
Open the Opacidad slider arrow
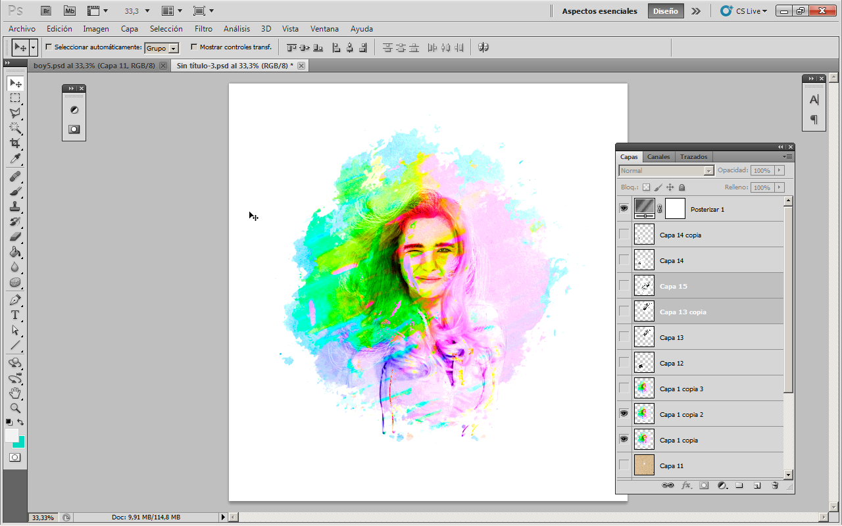coord(780,170)
